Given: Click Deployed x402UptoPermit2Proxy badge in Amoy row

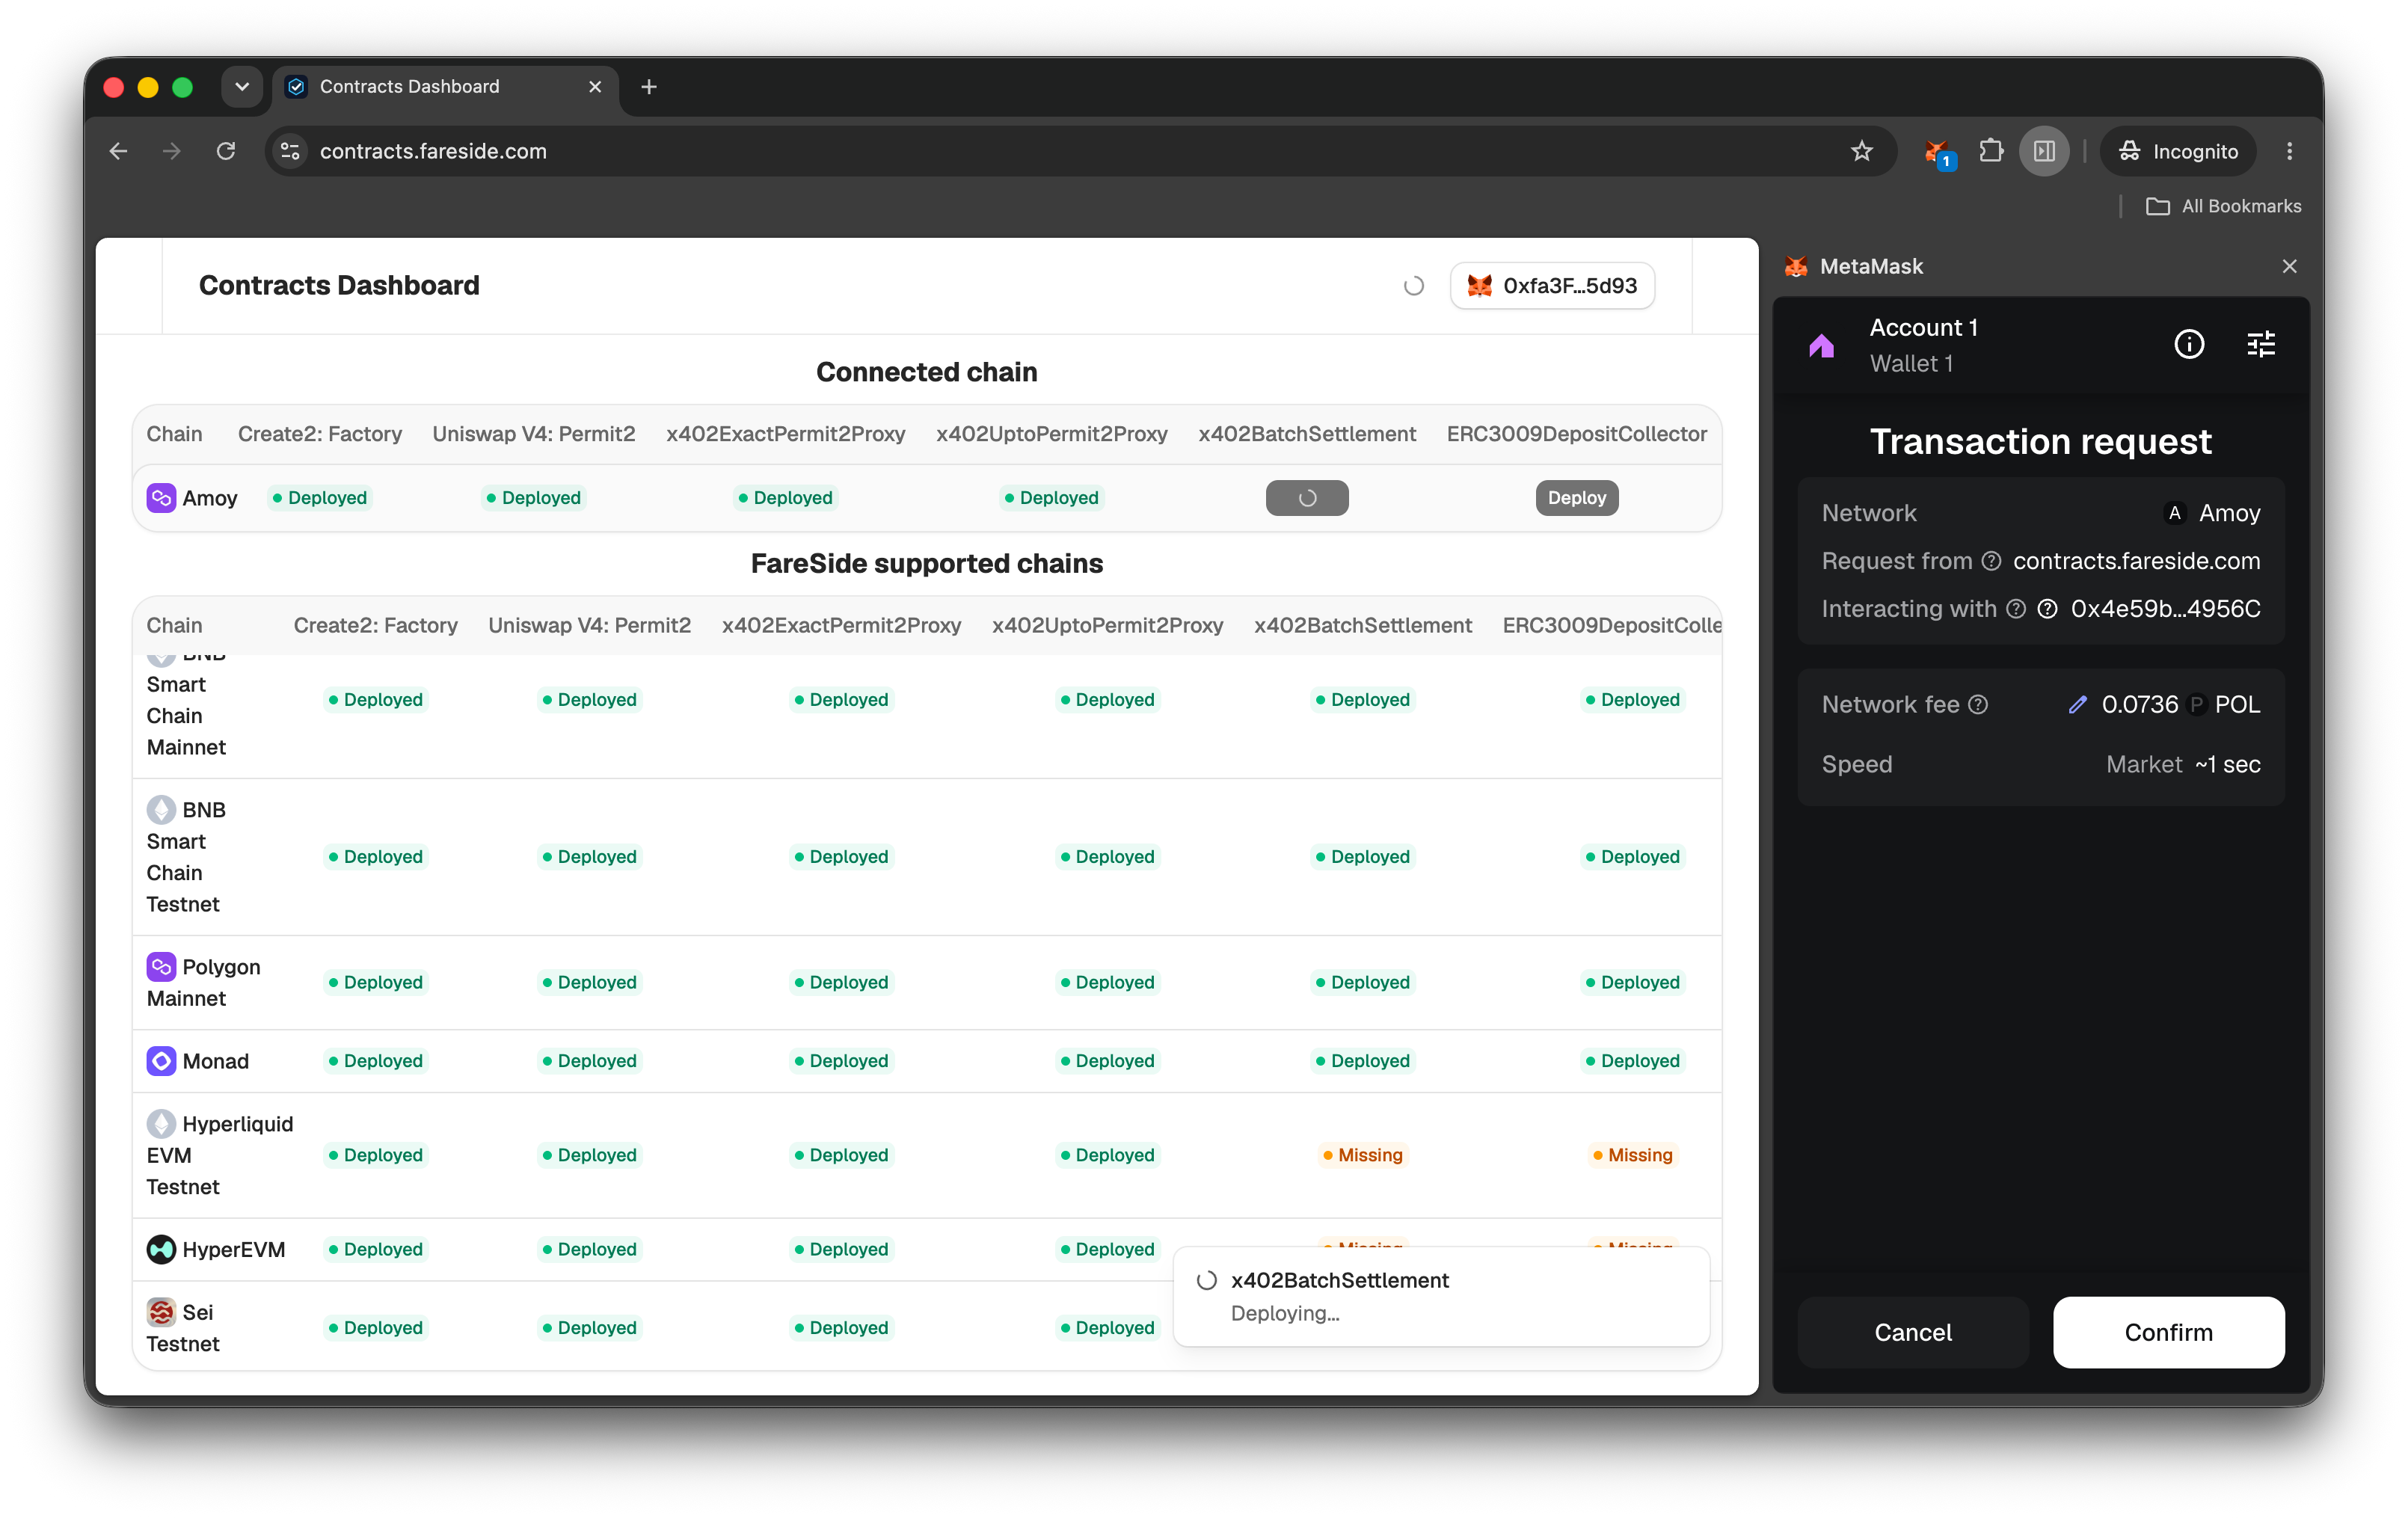Looking at the screenshot, I should click(x=1051, y=498).
